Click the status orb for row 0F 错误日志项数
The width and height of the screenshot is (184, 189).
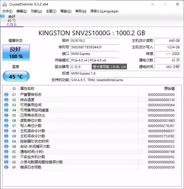pos(6,167)
